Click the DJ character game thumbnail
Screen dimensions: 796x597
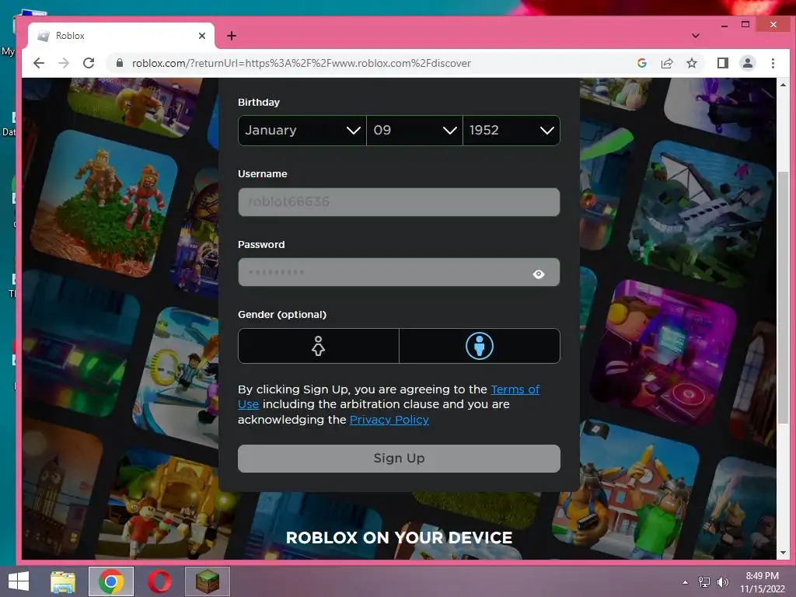[x=664, y=352]
